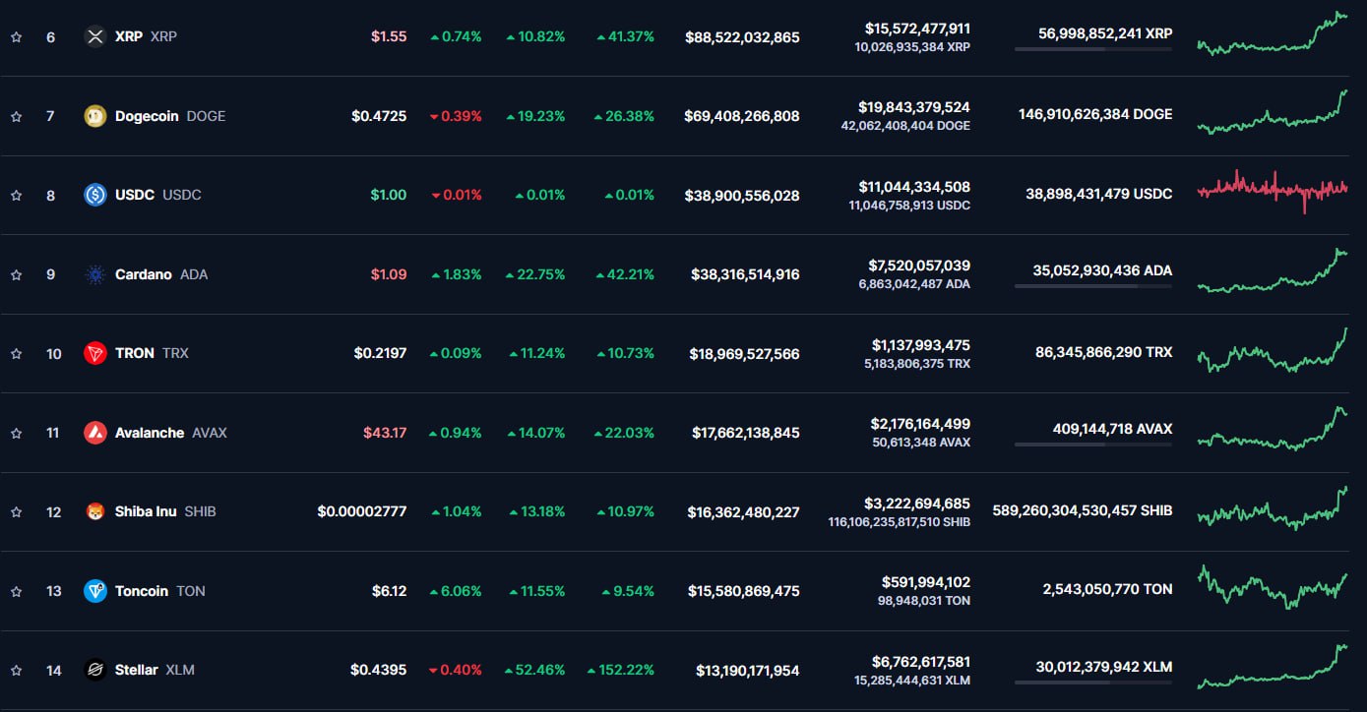
Task: Open the Shiba Inu coin page link
Action: tap(165, 511)
